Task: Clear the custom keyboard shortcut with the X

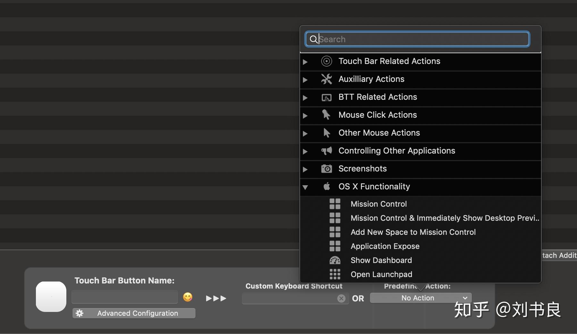Action: 341,298
